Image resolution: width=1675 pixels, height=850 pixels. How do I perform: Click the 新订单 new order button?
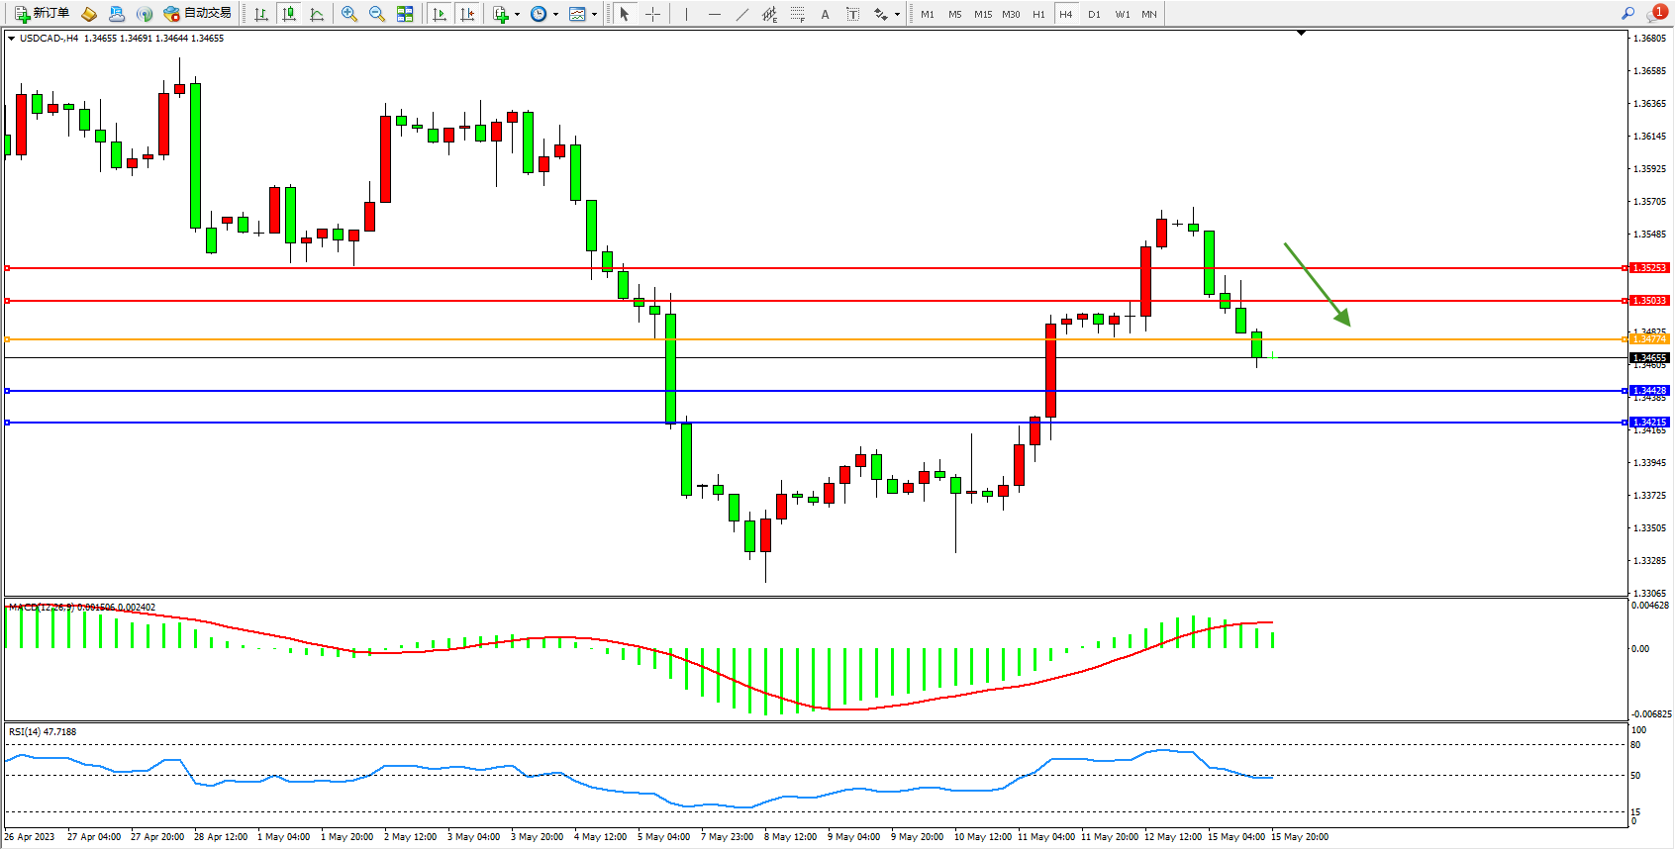click(42, 14)
